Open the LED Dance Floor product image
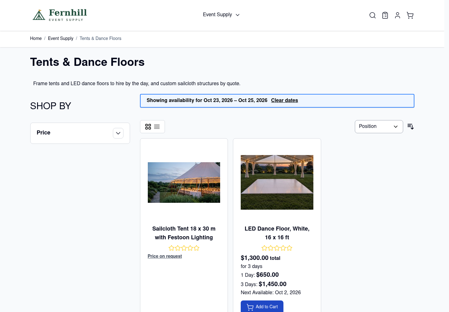The height and width of the screenshot is (312, 449). [277, 182]
